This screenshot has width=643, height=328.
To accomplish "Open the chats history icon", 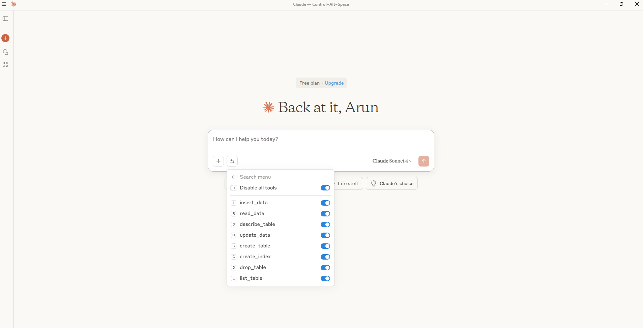I will click(x=5, y=52).
